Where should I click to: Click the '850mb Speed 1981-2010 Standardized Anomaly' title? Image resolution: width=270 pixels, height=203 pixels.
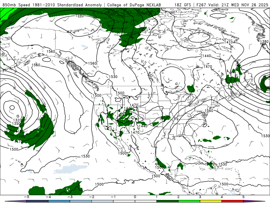tap(52, 5)
